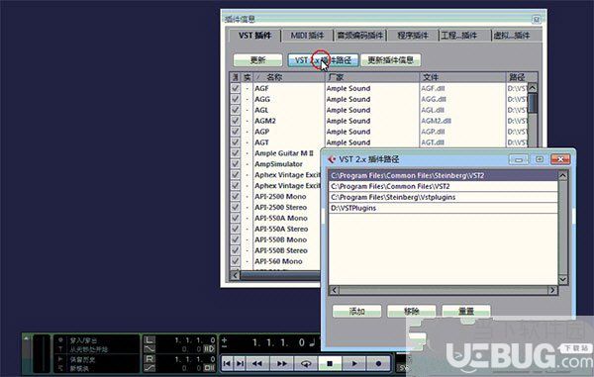Open the 程序插件 tab
The width and height of the screenshot is (594, 377).
click(413, 36)
